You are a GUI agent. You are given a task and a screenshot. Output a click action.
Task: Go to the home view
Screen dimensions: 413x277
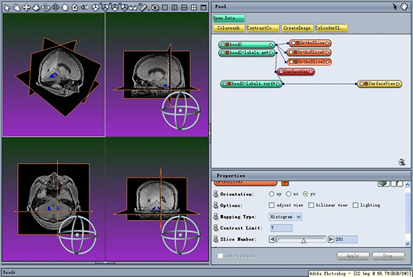pyautogui.click(x=65, y=8)
